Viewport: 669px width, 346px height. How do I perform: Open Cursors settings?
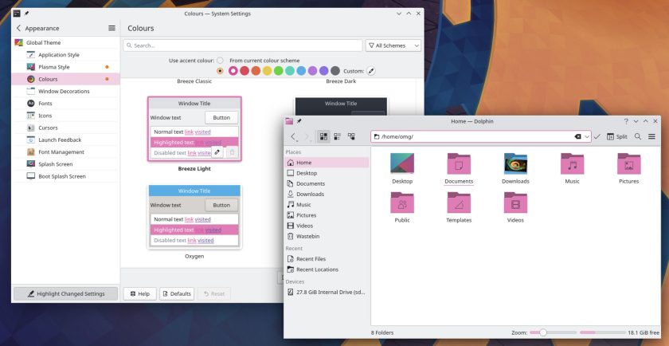66,128
